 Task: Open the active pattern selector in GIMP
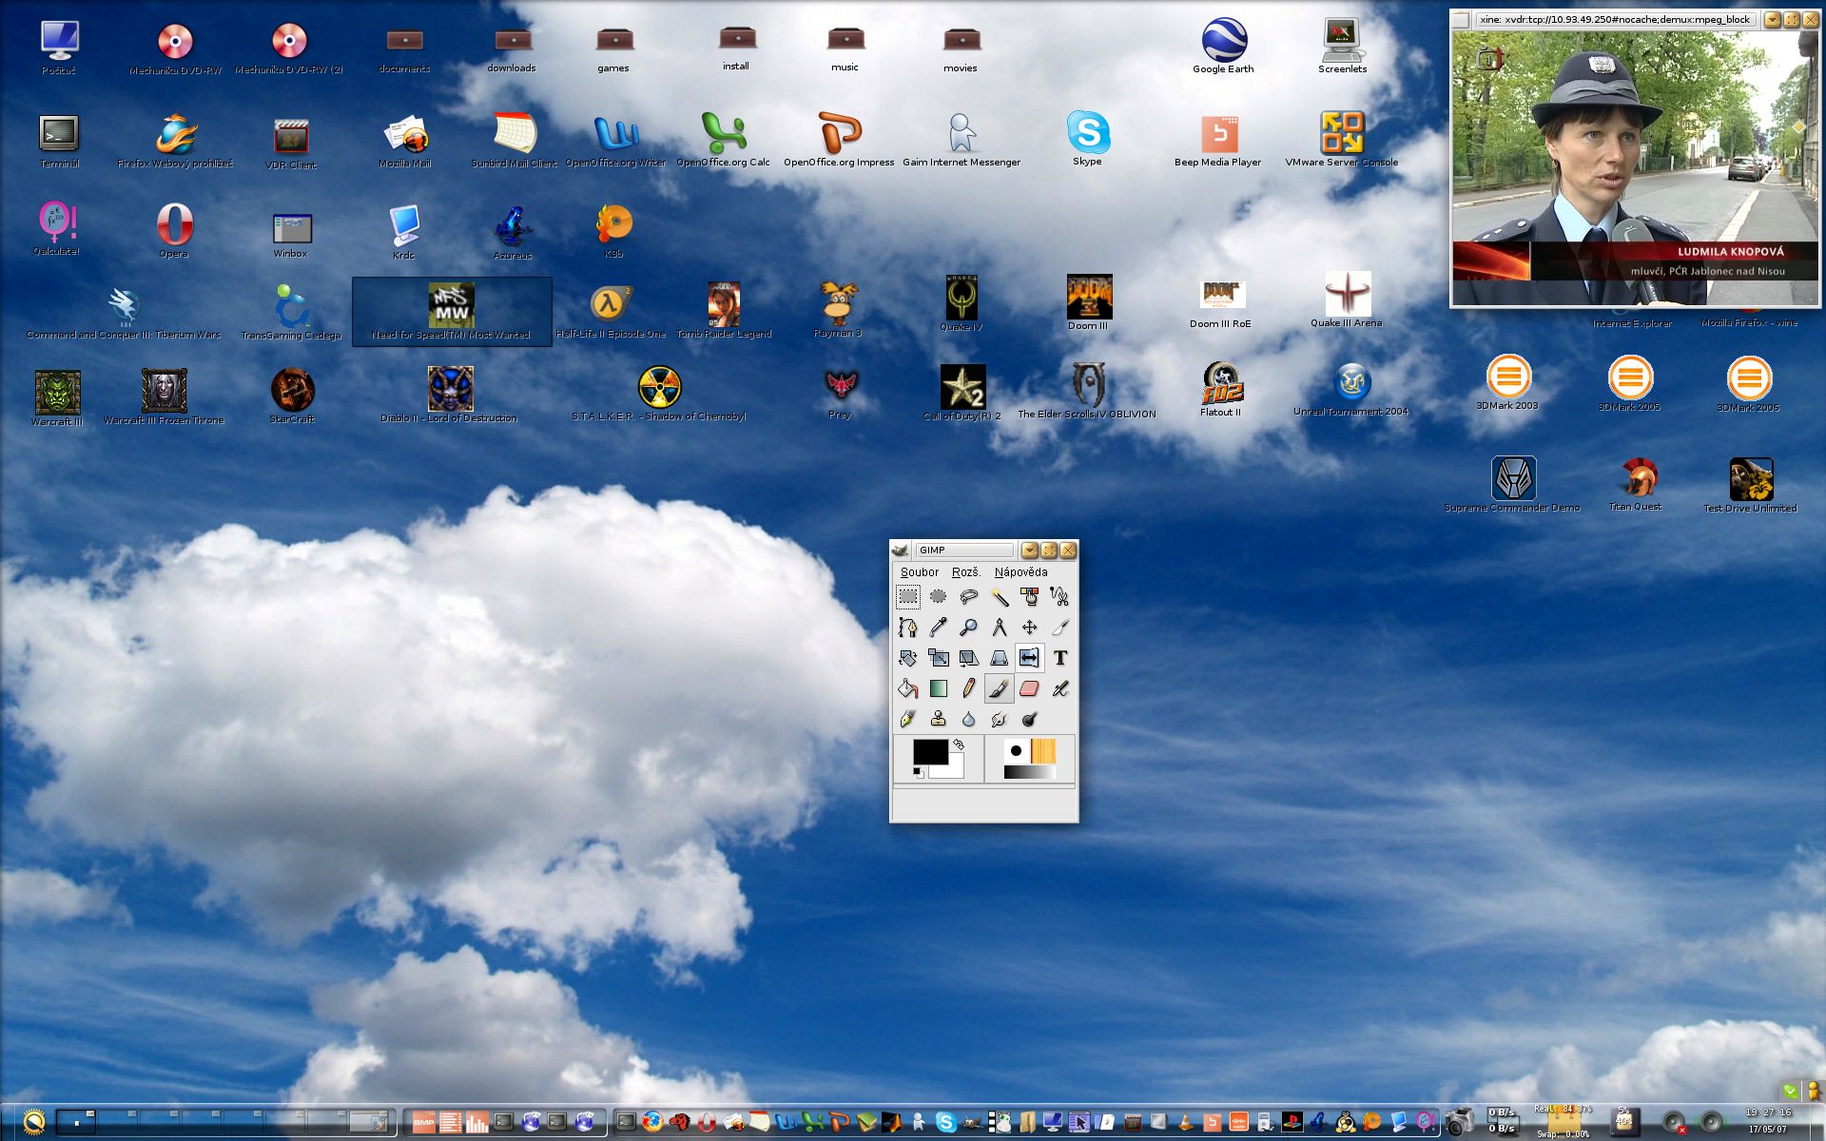pyautogui.click(x=1042, y=750)
